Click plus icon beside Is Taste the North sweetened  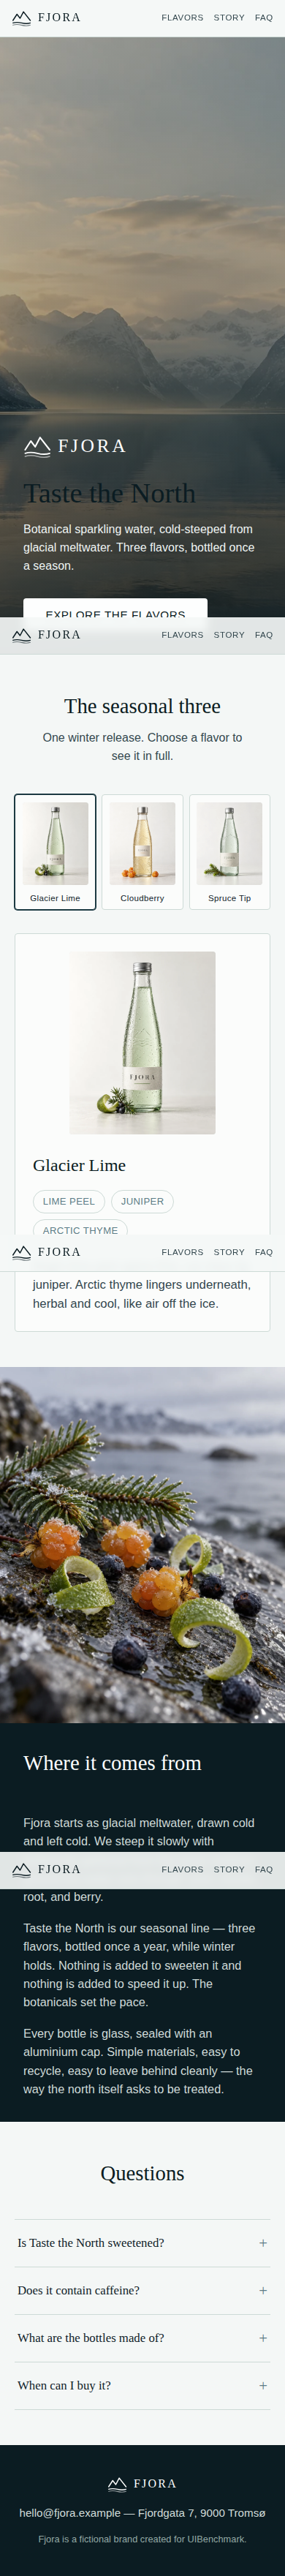tap(263, 2243)
